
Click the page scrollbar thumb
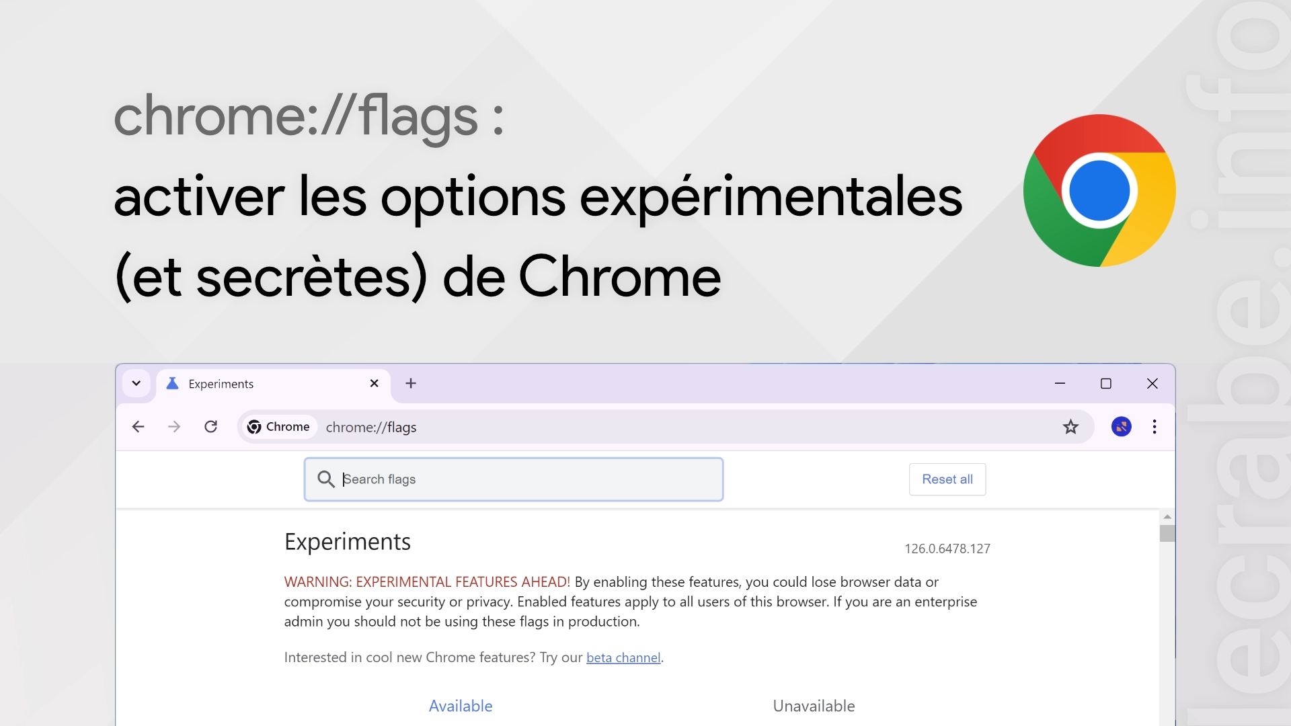coord(1167,533)
